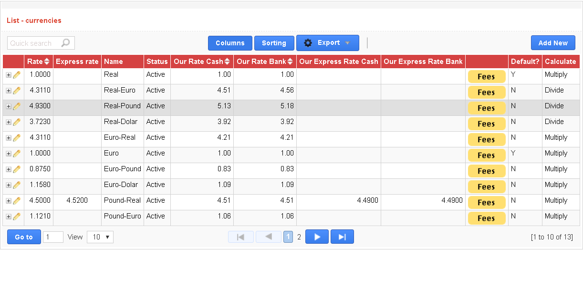Sort by Rate column arrows icon
This screenshot has width=583, height=290.
tap(47, 62)
